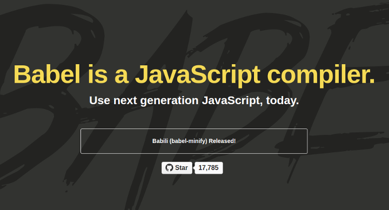
Task: Click the yellow "JavaScript" word in the headline
Action: pos(198,75)
